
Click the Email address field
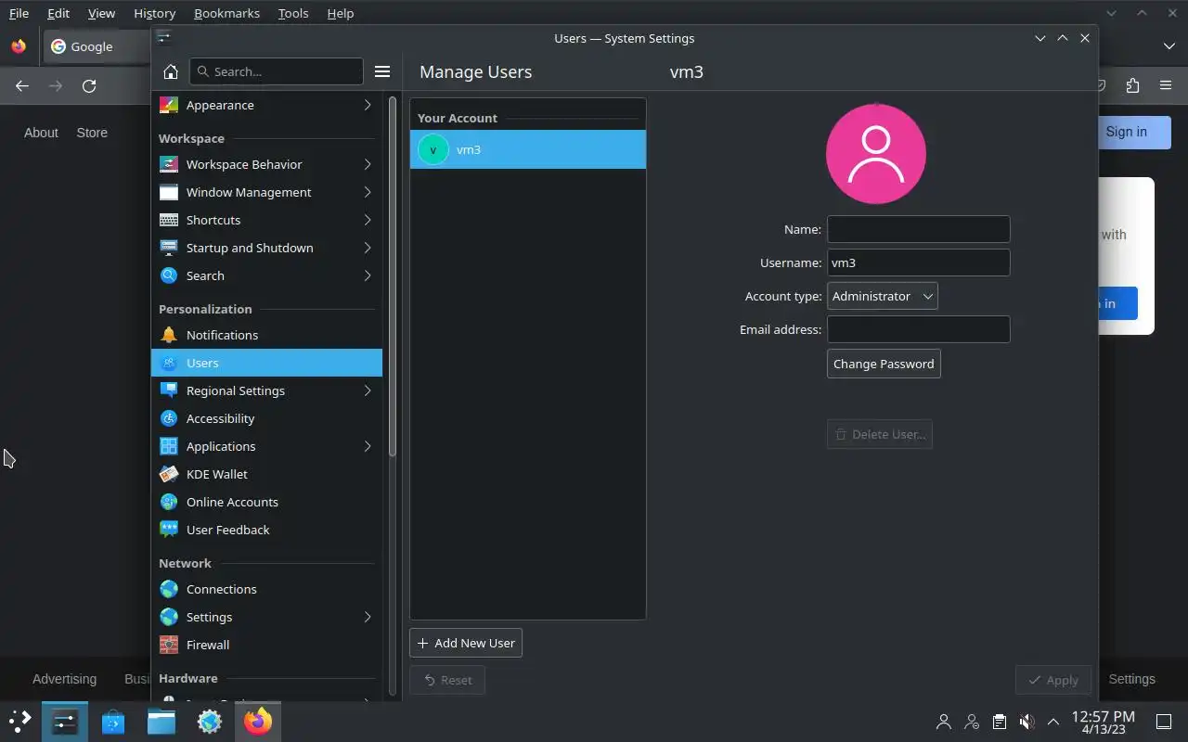coord(918,329)
